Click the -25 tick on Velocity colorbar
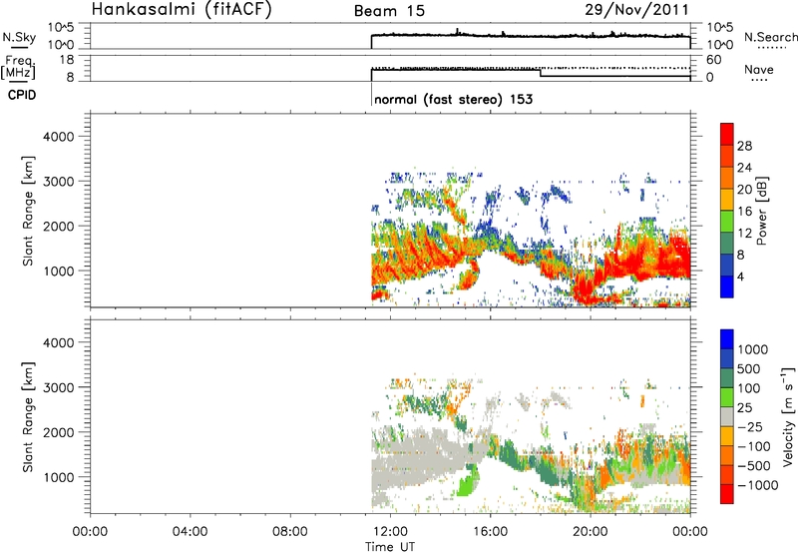 click(x=750, y=426)
